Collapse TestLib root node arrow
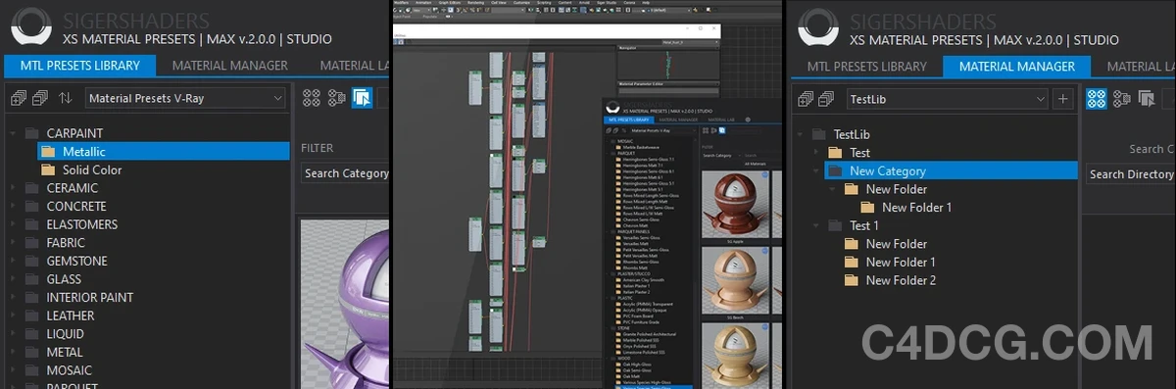The width and height of the screenshot is (1176, 389). point(801,134)
